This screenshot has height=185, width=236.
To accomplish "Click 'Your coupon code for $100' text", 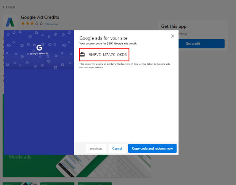I will pos(108,43).
